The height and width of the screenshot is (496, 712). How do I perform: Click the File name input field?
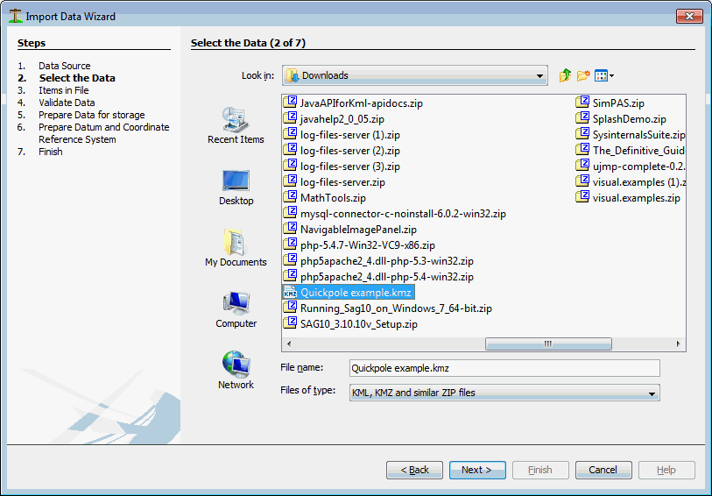point(504,368)
